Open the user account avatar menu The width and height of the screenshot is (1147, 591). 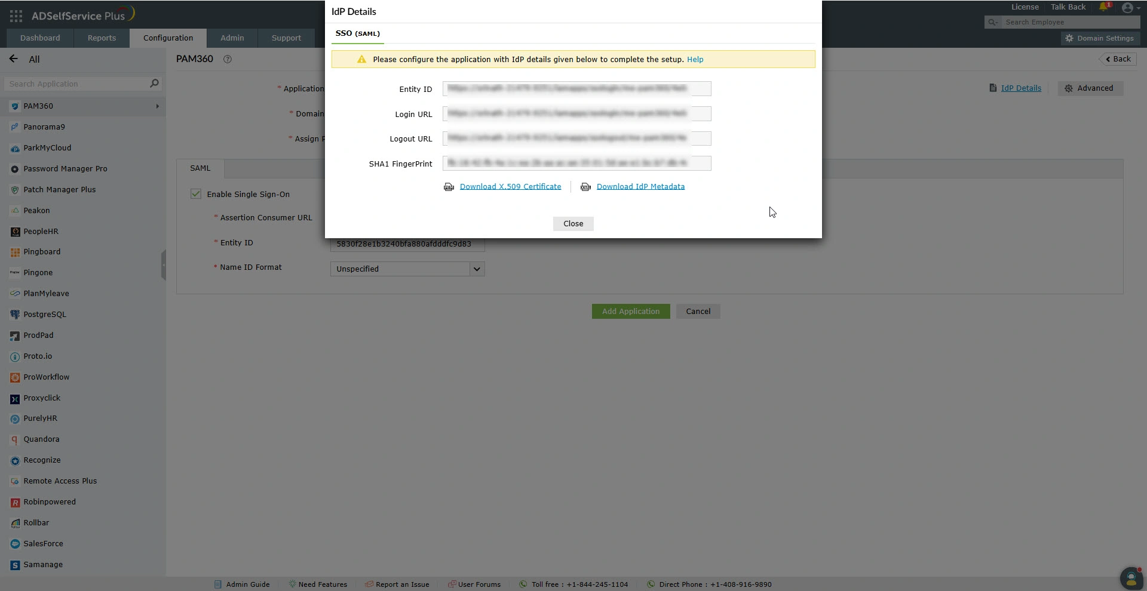coord(1128,8)
